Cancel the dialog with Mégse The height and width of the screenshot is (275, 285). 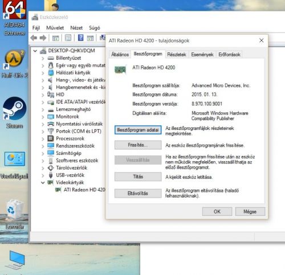(250, 211)
